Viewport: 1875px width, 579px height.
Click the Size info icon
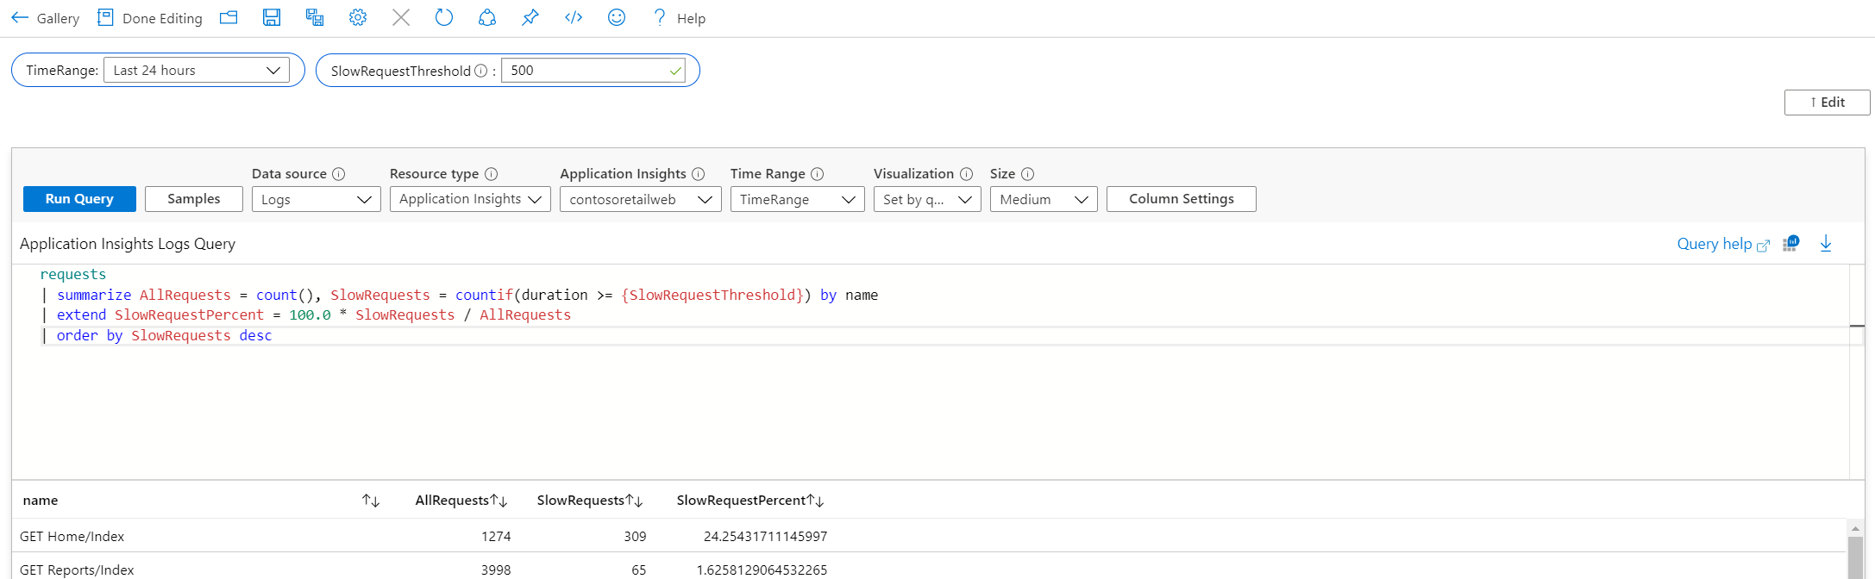(1028, 174)
